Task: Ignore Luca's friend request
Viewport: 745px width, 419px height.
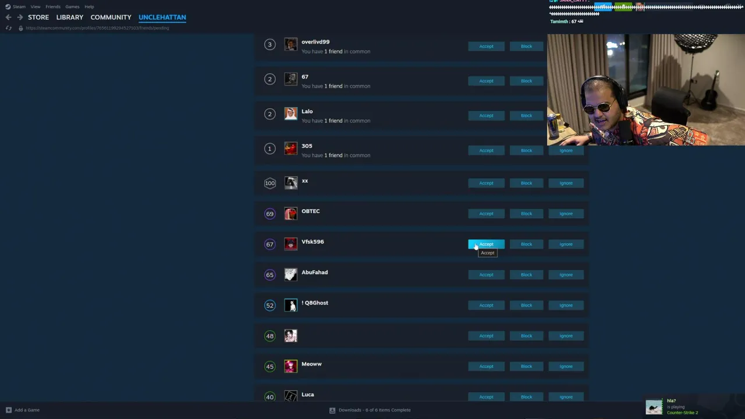Action: (566, 397)
